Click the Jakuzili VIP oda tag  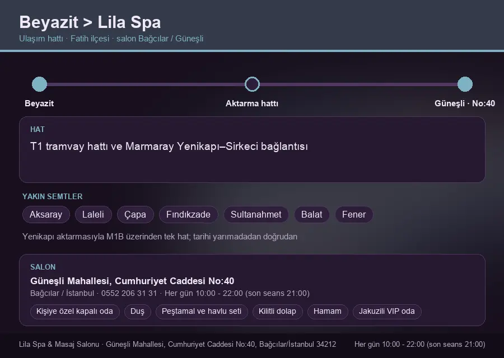[x=387, y=312]
